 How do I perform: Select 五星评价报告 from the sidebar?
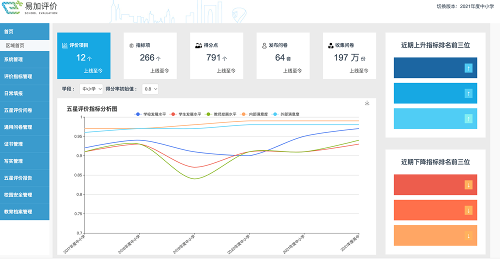pyautogui.click(x=24, y=178)
